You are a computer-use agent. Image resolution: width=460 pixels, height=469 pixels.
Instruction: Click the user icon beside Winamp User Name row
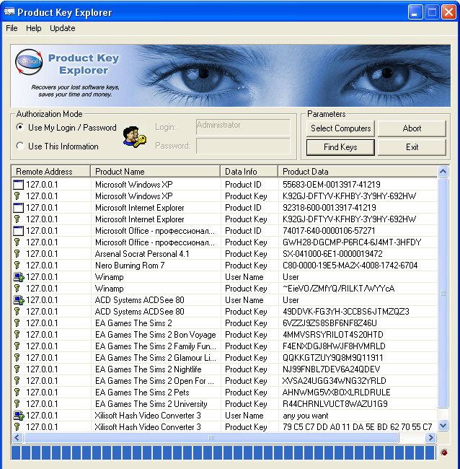coord(18,277)
